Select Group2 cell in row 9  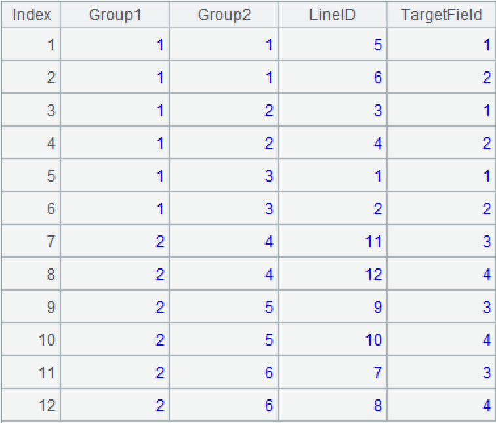click(224, 307)
